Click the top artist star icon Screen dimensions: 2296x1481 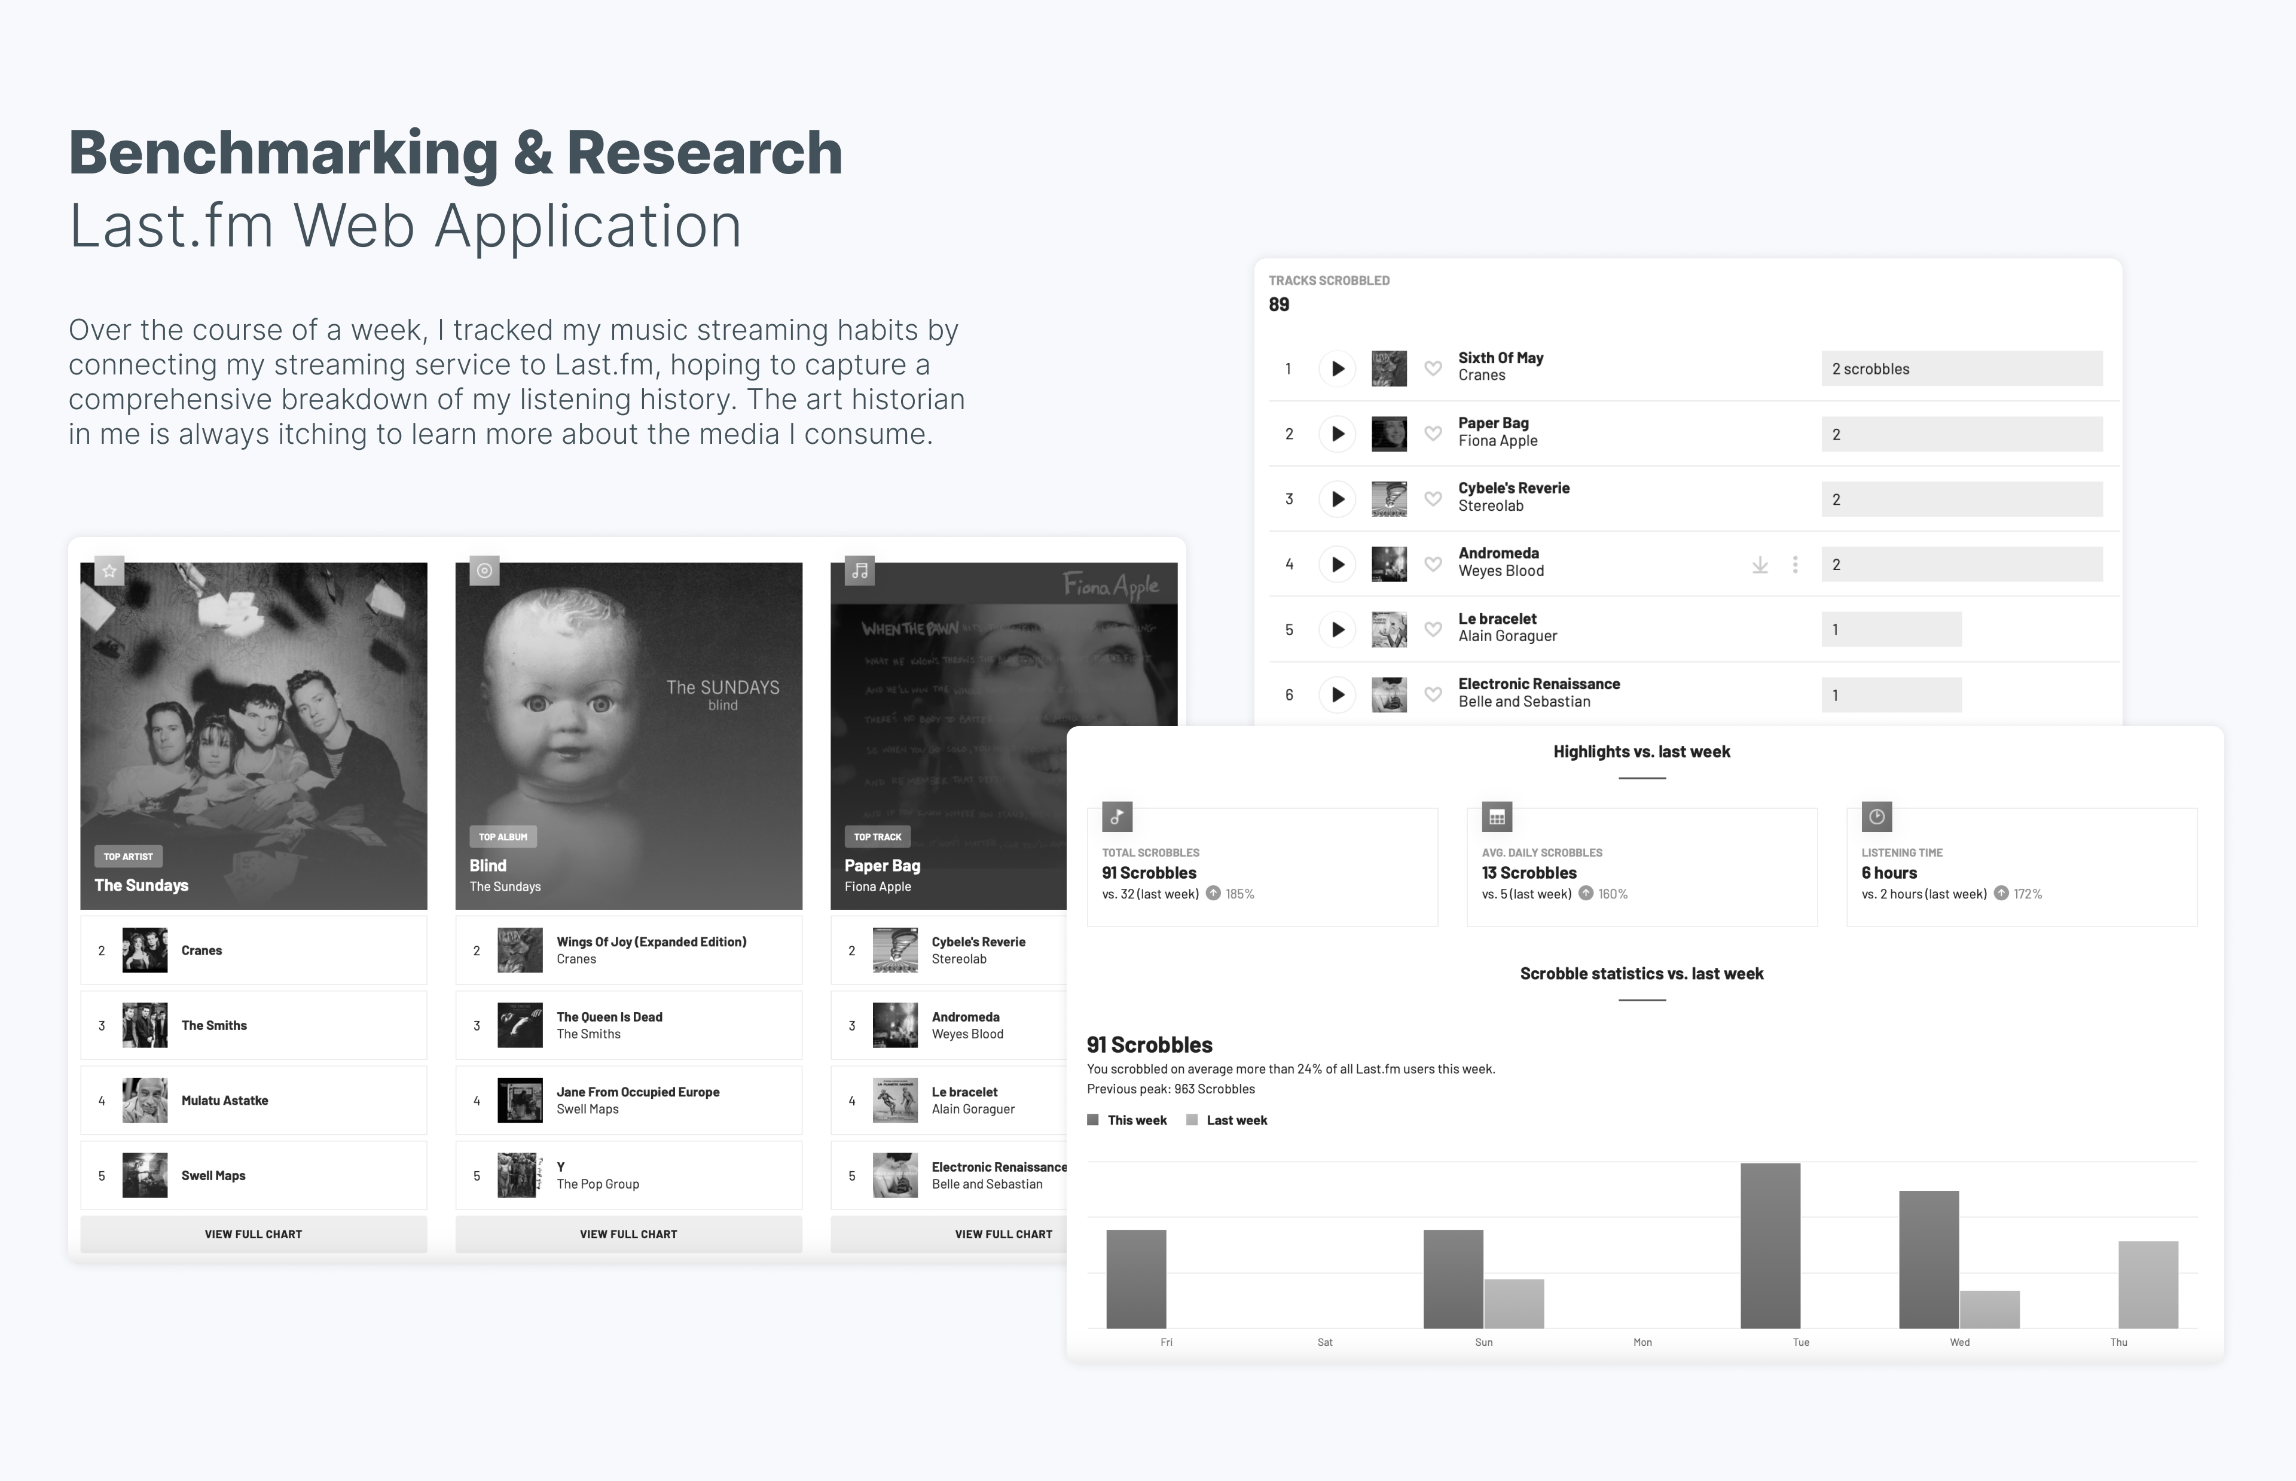[109, 571]
